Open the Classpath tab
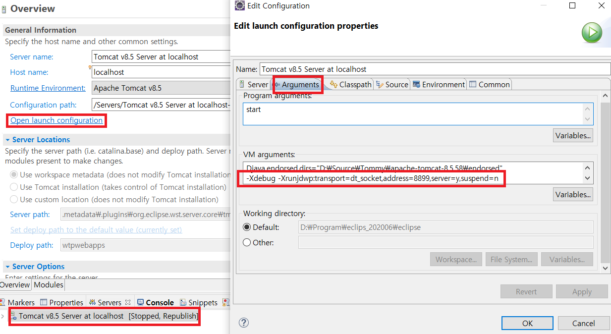The width and height of the screenshot is (611, 334). coord(350,84)
